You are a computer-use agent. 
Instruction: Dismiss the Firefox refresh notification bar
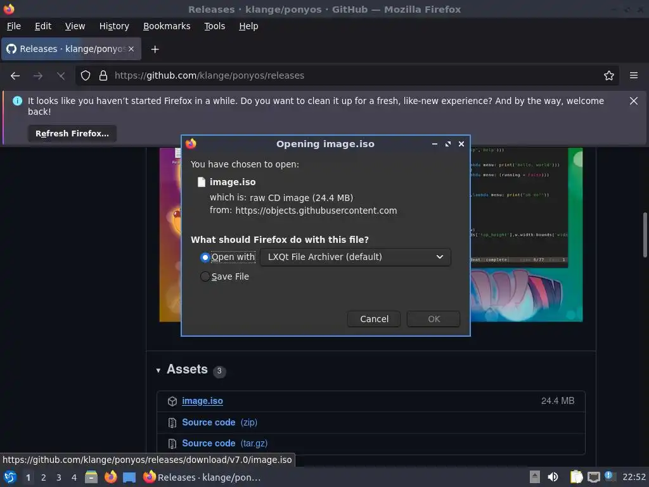(633, 101)
